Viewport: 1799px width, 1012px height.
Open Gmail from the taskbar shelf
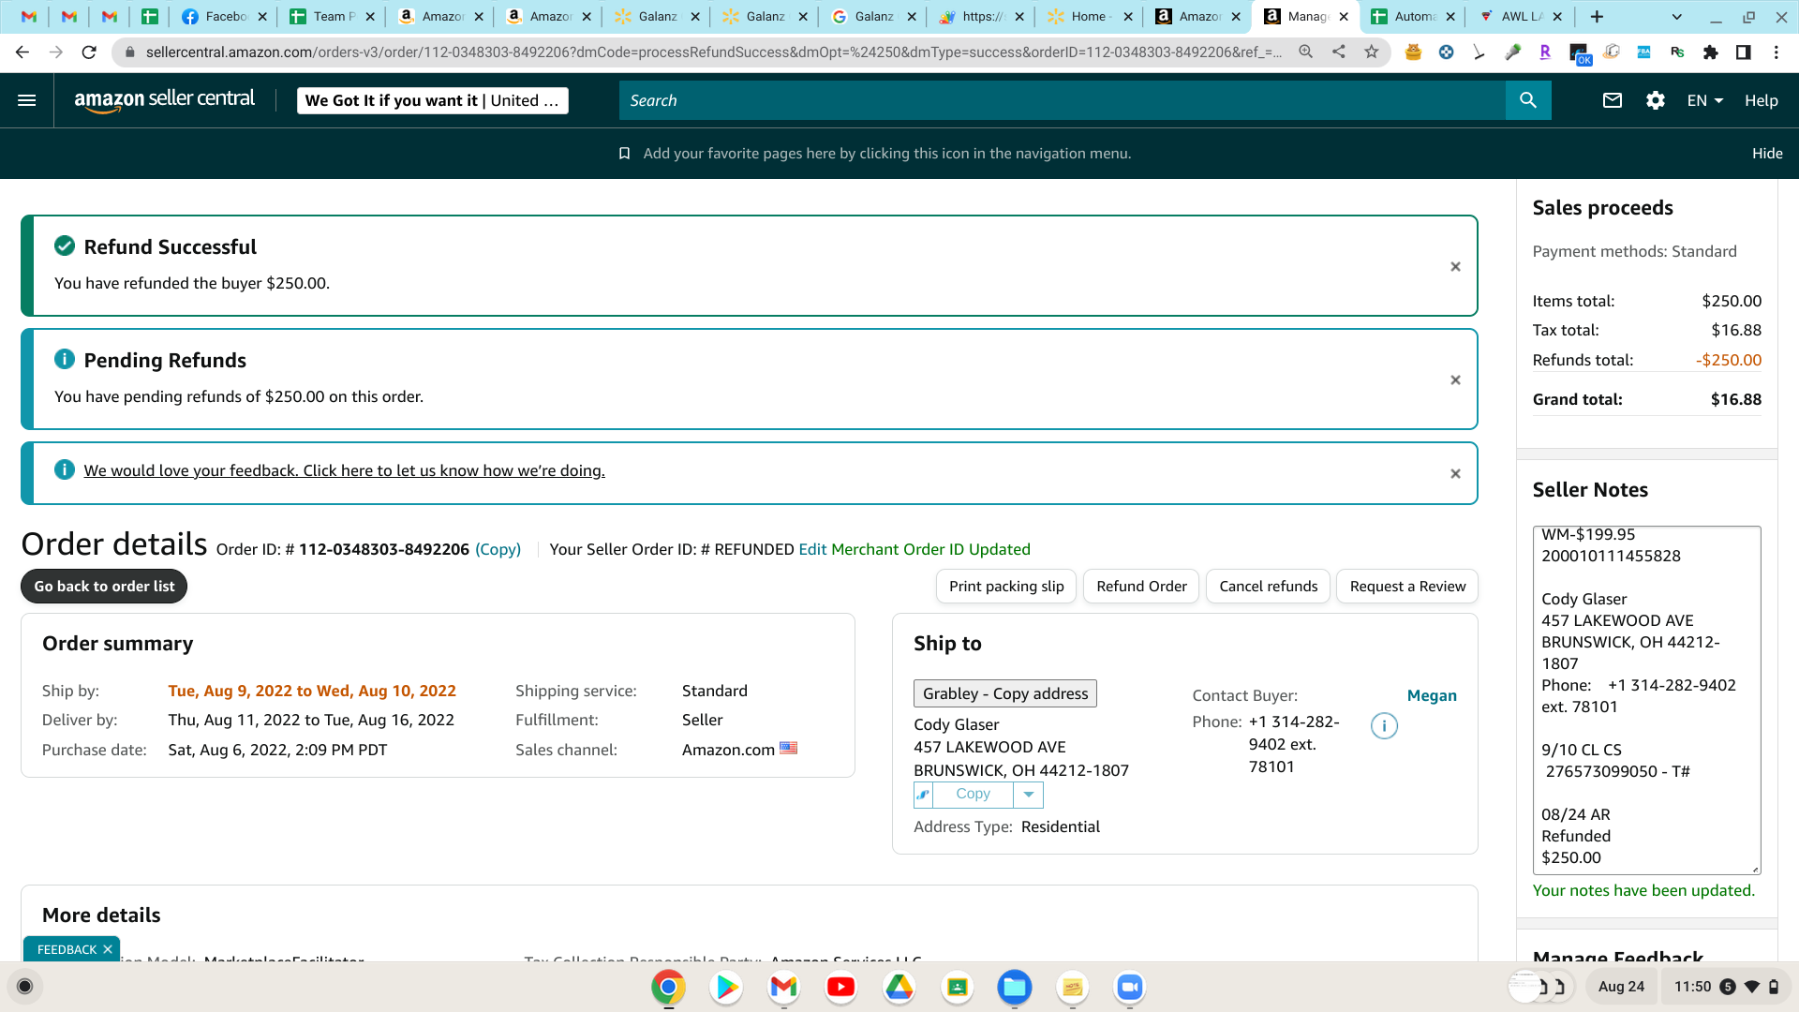pos(783,987)
